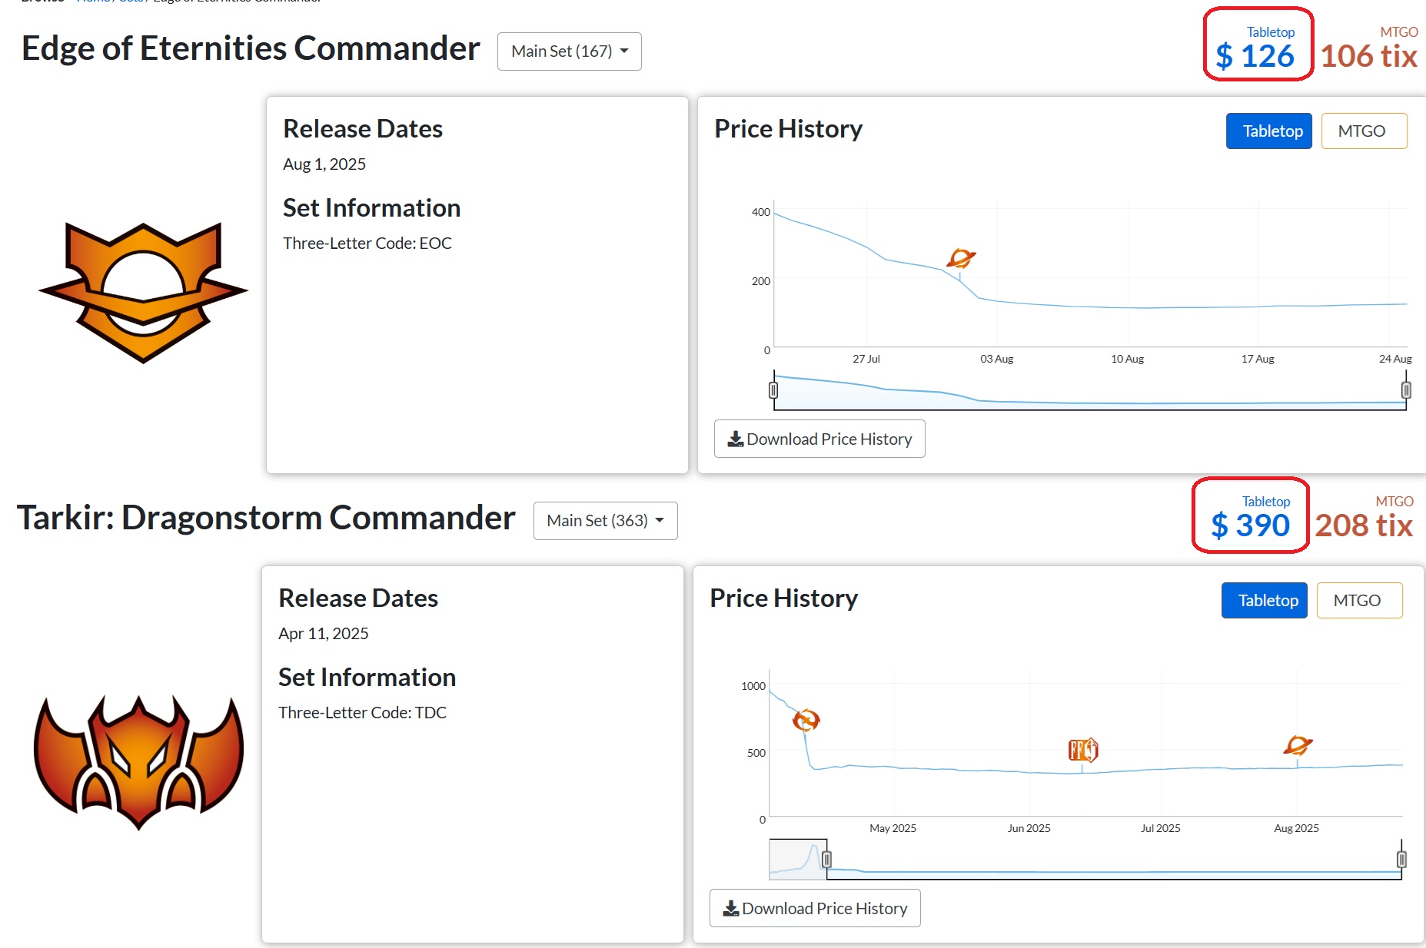Click the $126 Tabletop price for Edge of Eternities
The image size is (1426, 948).
click(1256, 55)
